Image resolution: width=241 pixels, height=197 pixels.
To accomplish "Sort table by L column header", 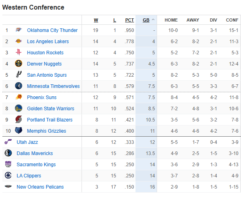I will (x=115, y=20).
